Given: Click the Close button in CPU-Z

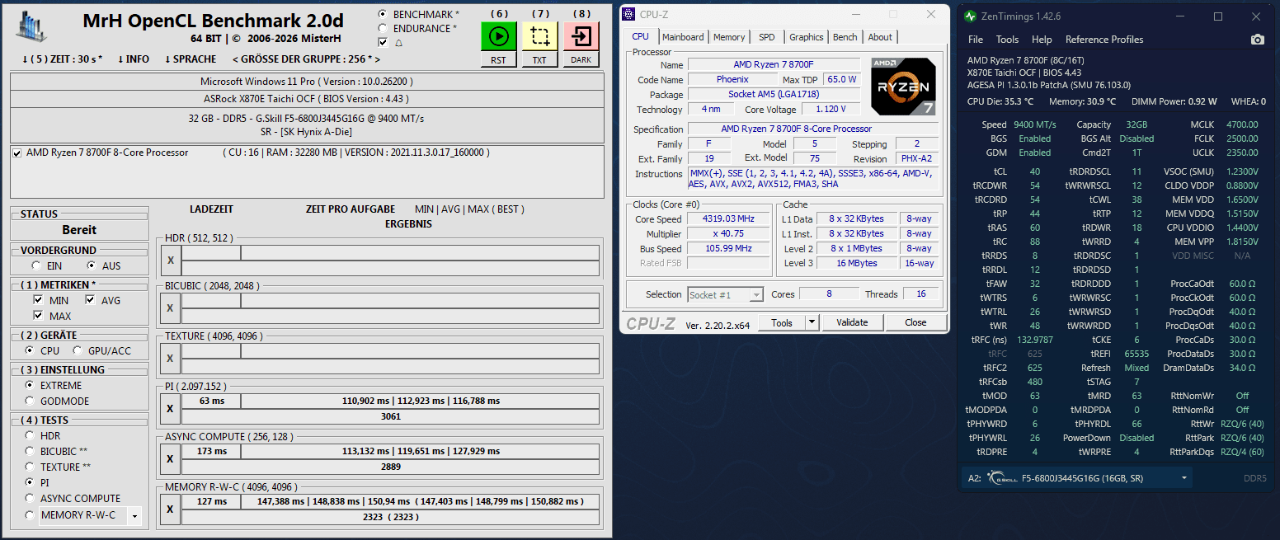Looking at the screenshot, I should pos(915,322).
